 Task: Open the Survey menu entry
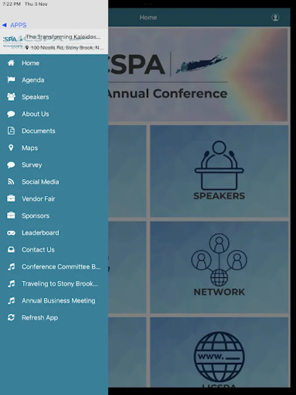(x=54, y=165)
